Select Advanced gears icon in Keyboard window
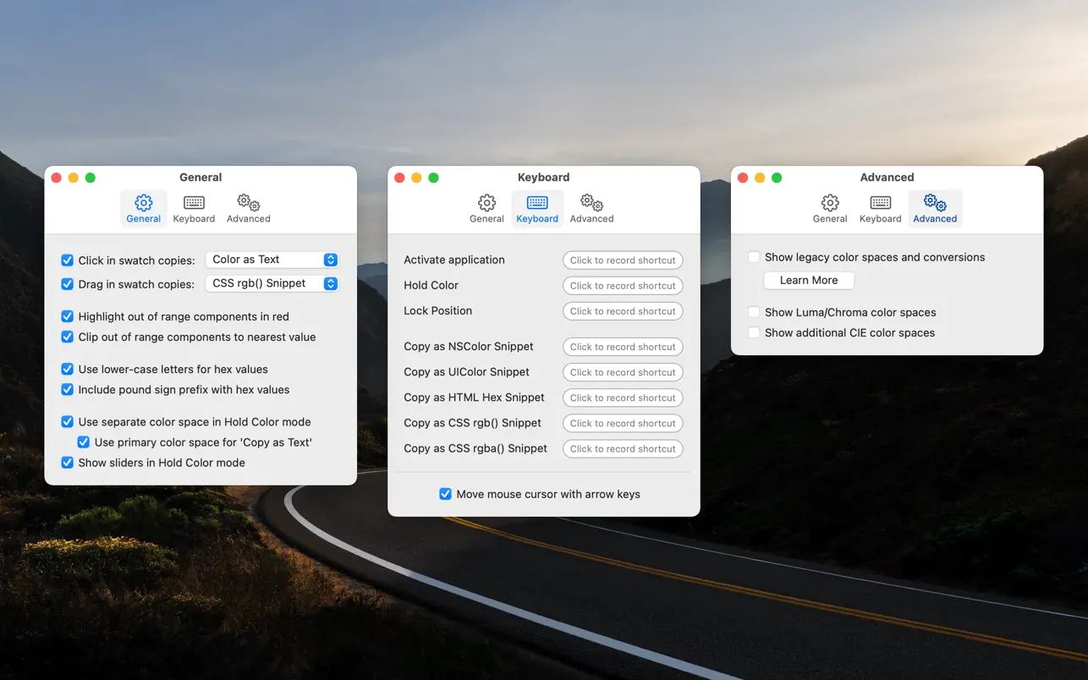 point(591,203)
